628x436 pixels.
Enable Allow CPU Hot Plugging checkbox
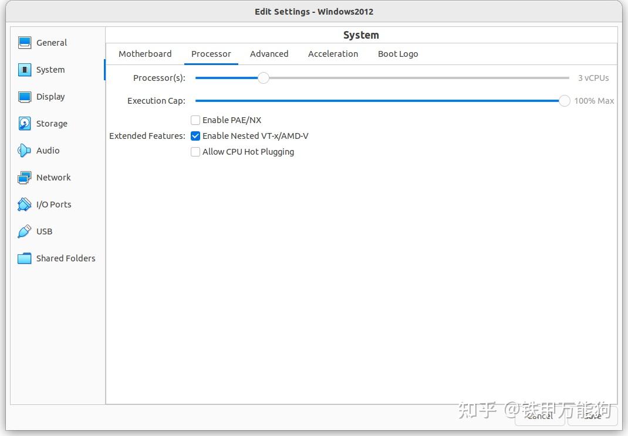[x=195, y=152]
